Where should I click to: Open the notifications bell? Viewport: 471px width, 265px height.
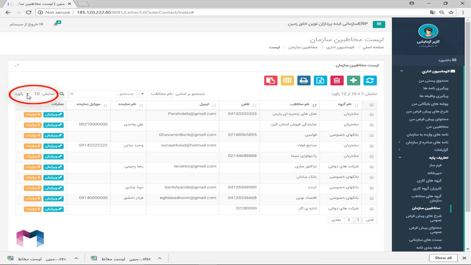point(56,24)
